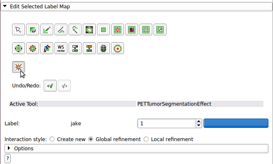Select the Level Tracing effect
This screenshot has width=273, height=164.
[x=89, y=30]
